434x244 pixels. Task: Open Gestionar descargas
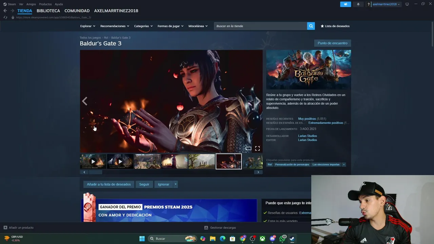click(x=220, y=228)
